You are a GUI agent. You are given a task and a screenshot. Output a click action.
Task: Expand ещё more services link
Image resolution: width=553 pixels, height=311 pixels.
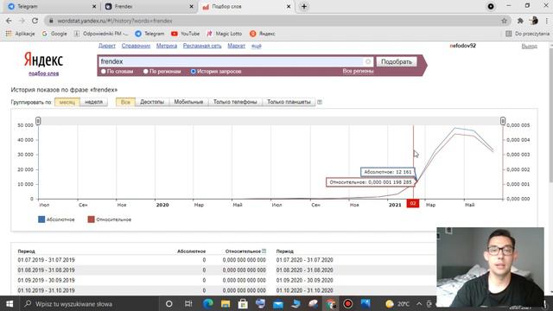[x=256, y=46]
